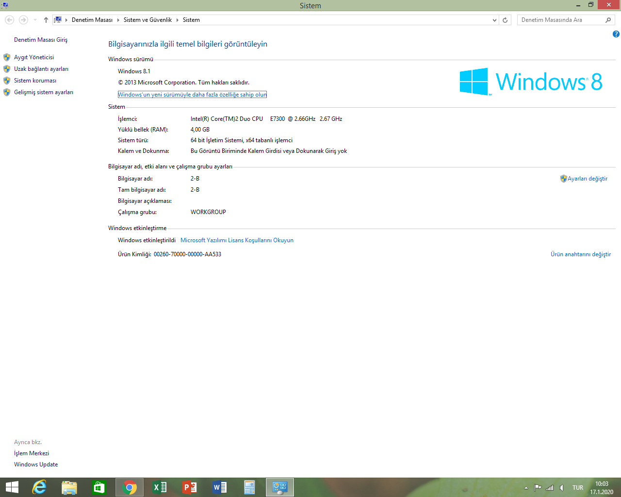Open Aygıt Yöneticisi
Screen dimensions: 621x497
pyautogui.click(x=34, y=57)
